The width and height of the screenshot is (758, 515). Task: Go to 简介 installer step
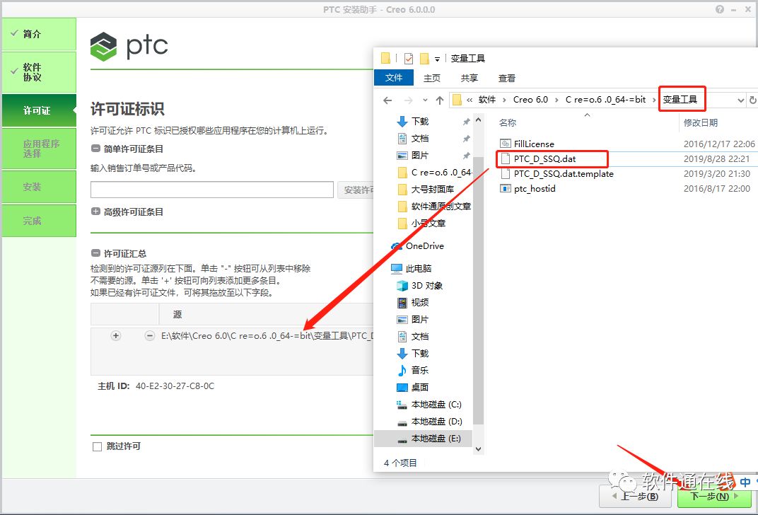coord(39,34)
